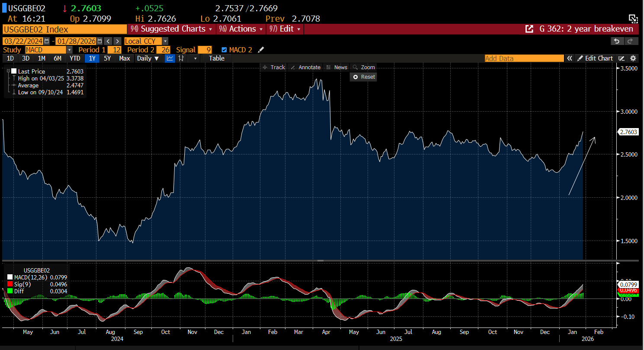This screenshot has height=350, width=644.
Task: Select the line chart type icon
Action: coord(170,58)
